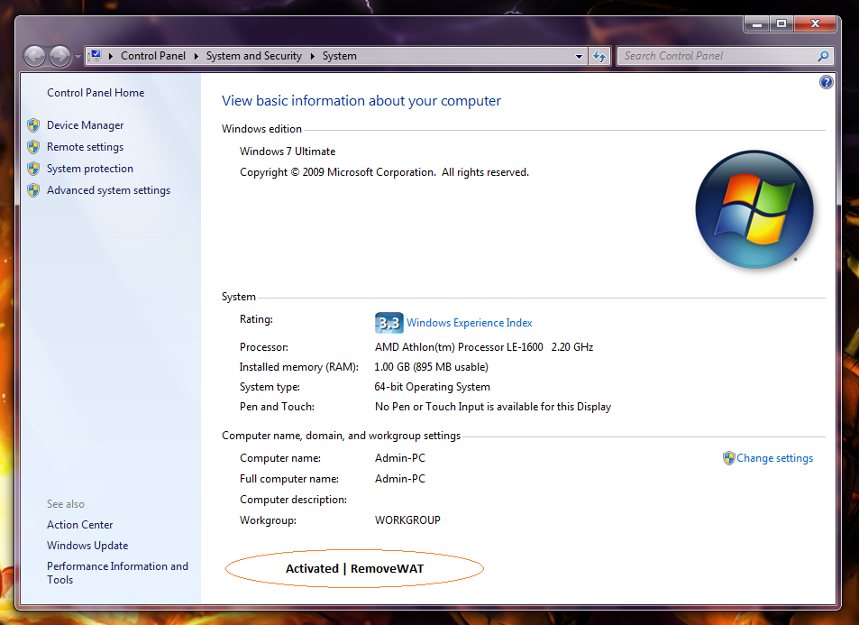Open Windows Experience Index link
The image size is (859, 625).
pyautogui.click(x=469, y=323)
